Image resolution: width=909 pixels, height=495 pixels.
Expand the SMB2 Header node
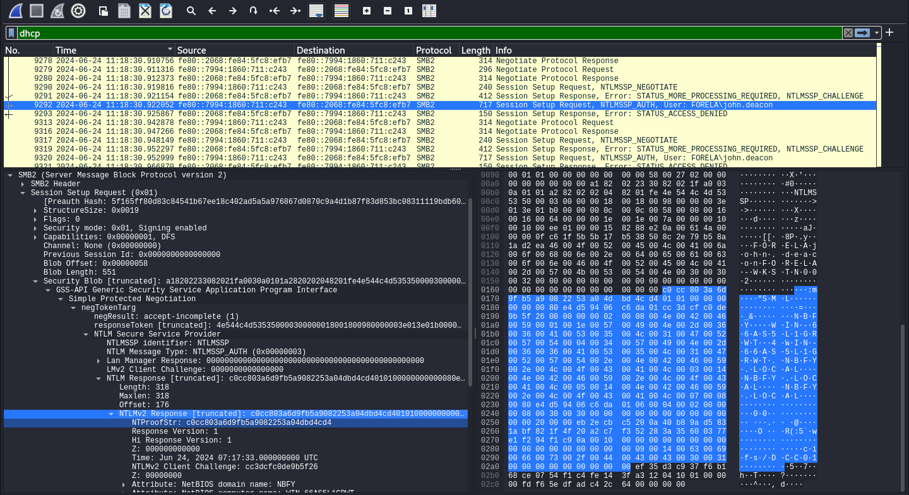tap(23, 184)
